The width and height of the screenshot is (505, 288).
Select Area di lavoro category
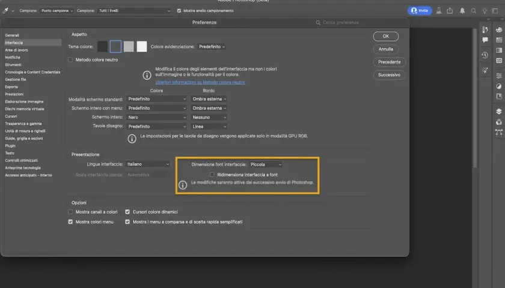click(16, 50)
